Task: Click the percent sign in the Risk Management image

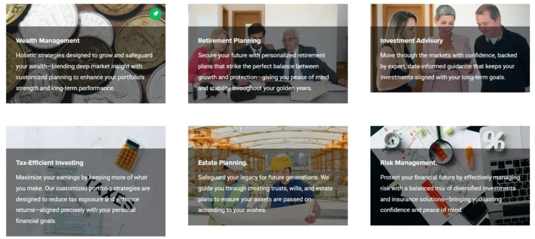Action: [x=495, y=140]
